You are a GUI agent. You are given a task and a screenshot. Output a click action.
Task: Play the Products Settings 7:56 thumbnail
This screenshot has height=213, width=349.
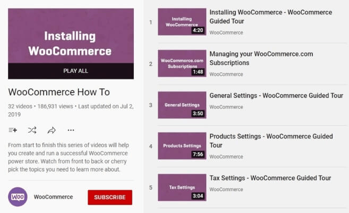[182, 146]
